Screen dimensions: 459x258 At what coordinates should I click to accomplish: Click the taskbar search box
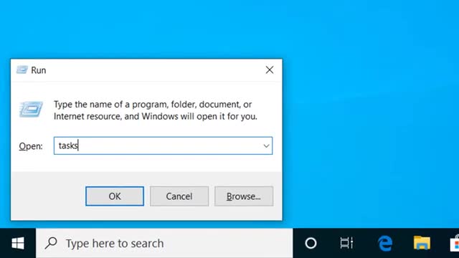pos(164,243)
